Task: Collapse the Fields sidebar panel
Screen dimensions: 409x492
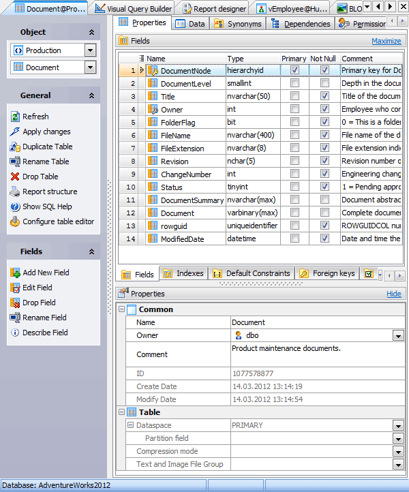Action: [91, 251]
